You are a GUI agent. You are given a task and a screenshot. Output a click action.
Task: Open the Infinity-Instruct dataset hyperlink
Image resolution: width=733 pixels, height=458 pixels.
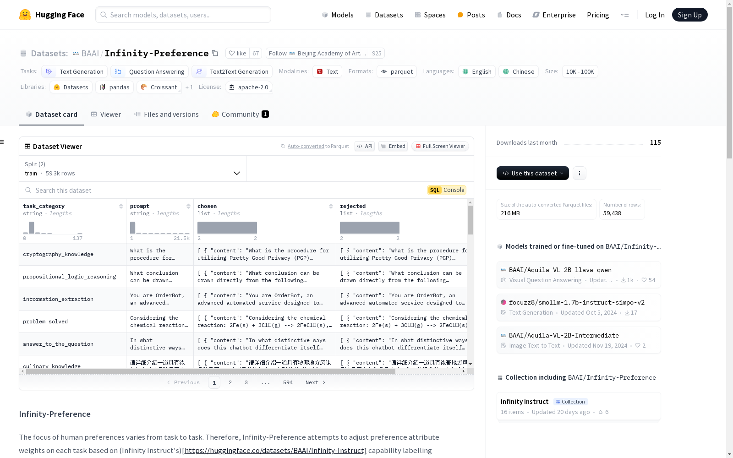274,451
